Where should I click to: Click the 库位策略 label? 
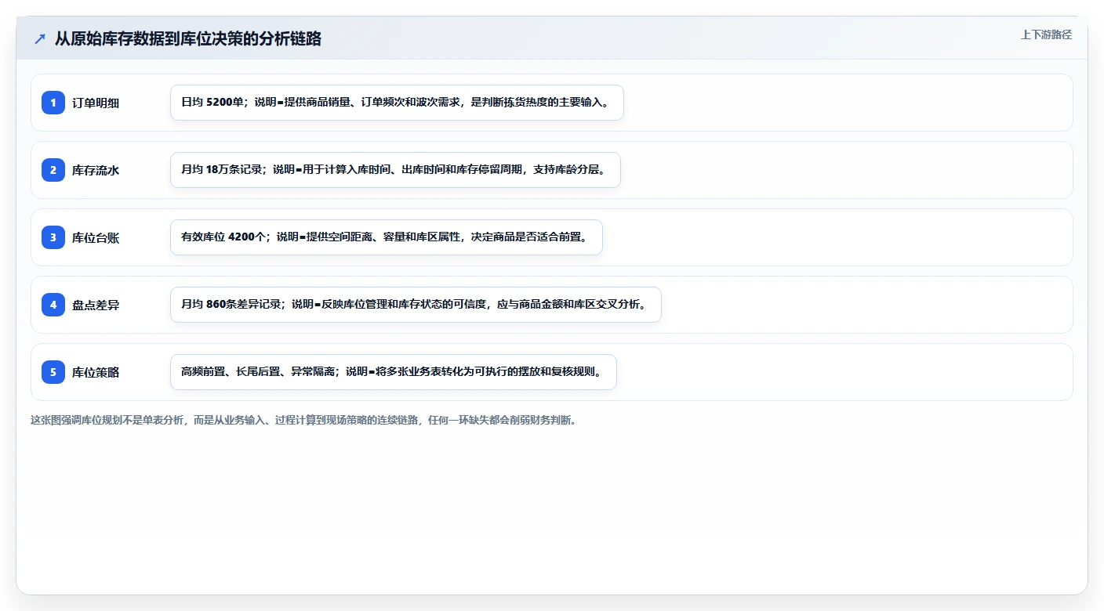[x=96, y=372]
